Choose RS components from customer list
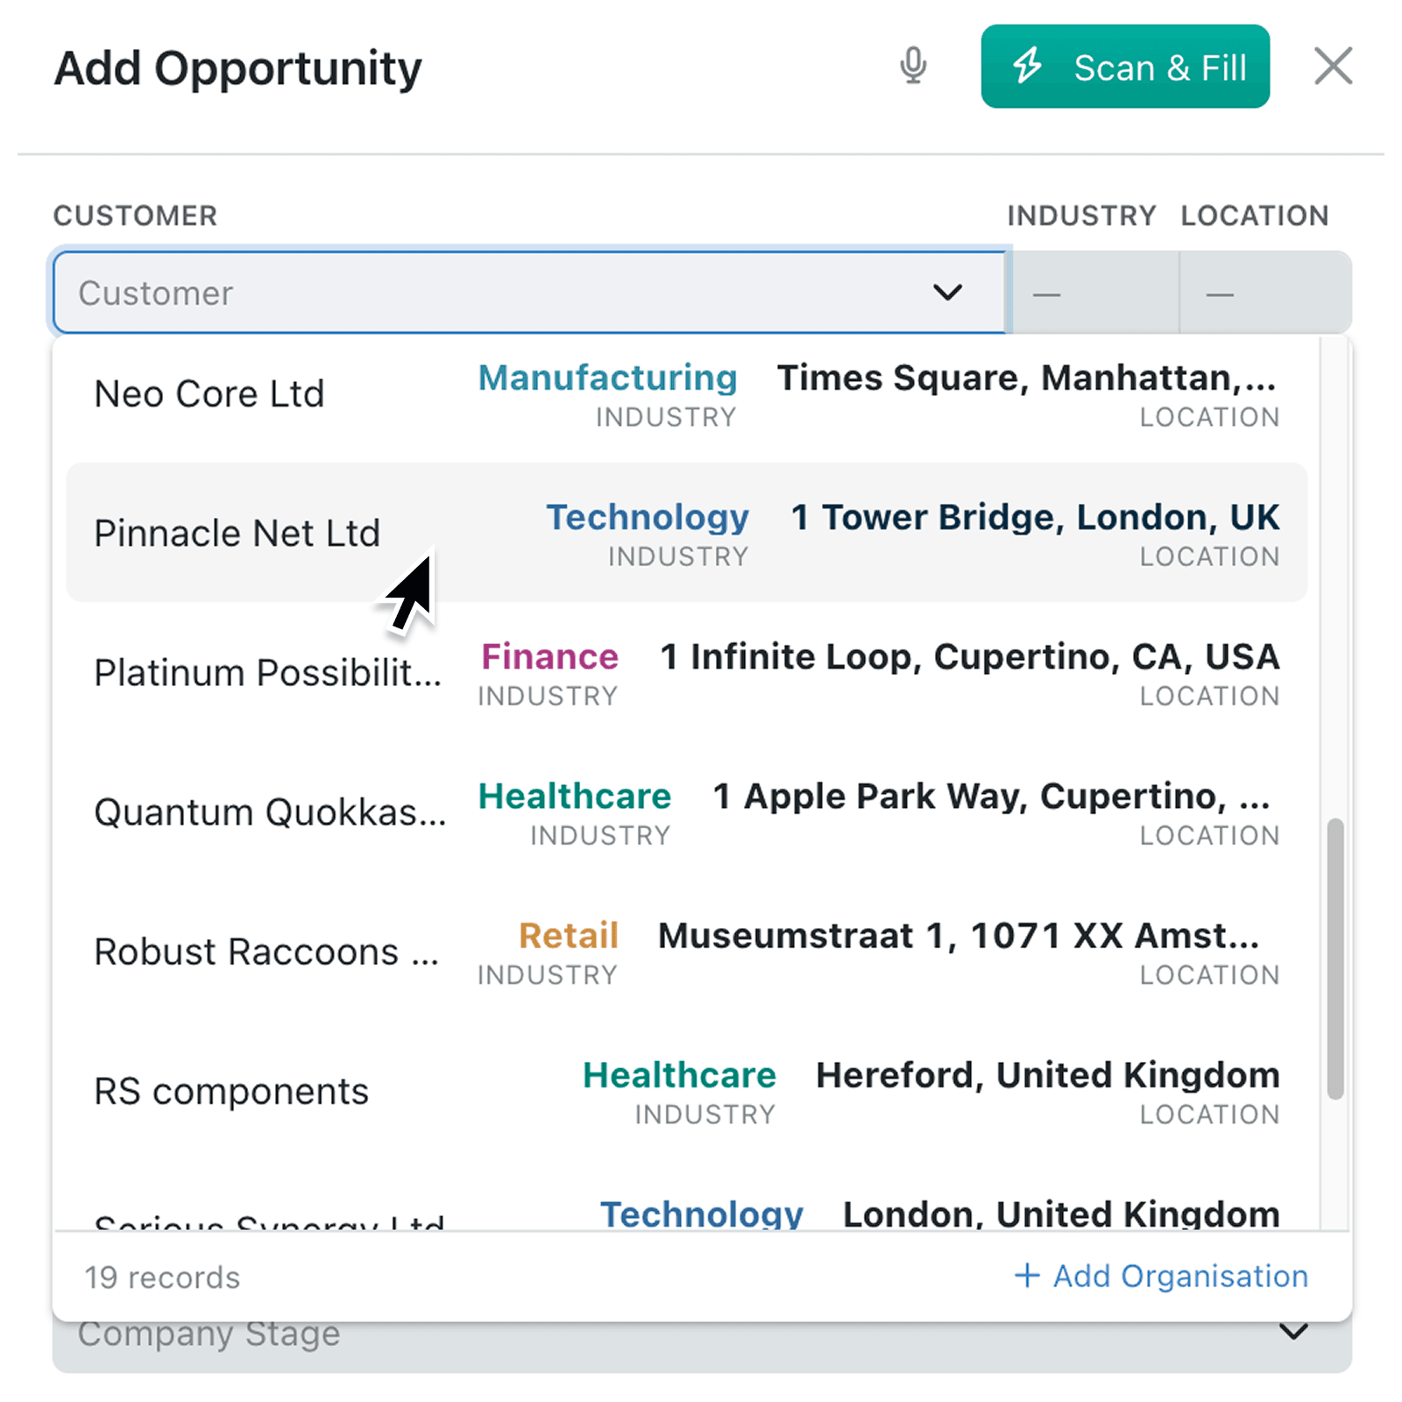The image size is (1402, 1402). coord(687,1090)
